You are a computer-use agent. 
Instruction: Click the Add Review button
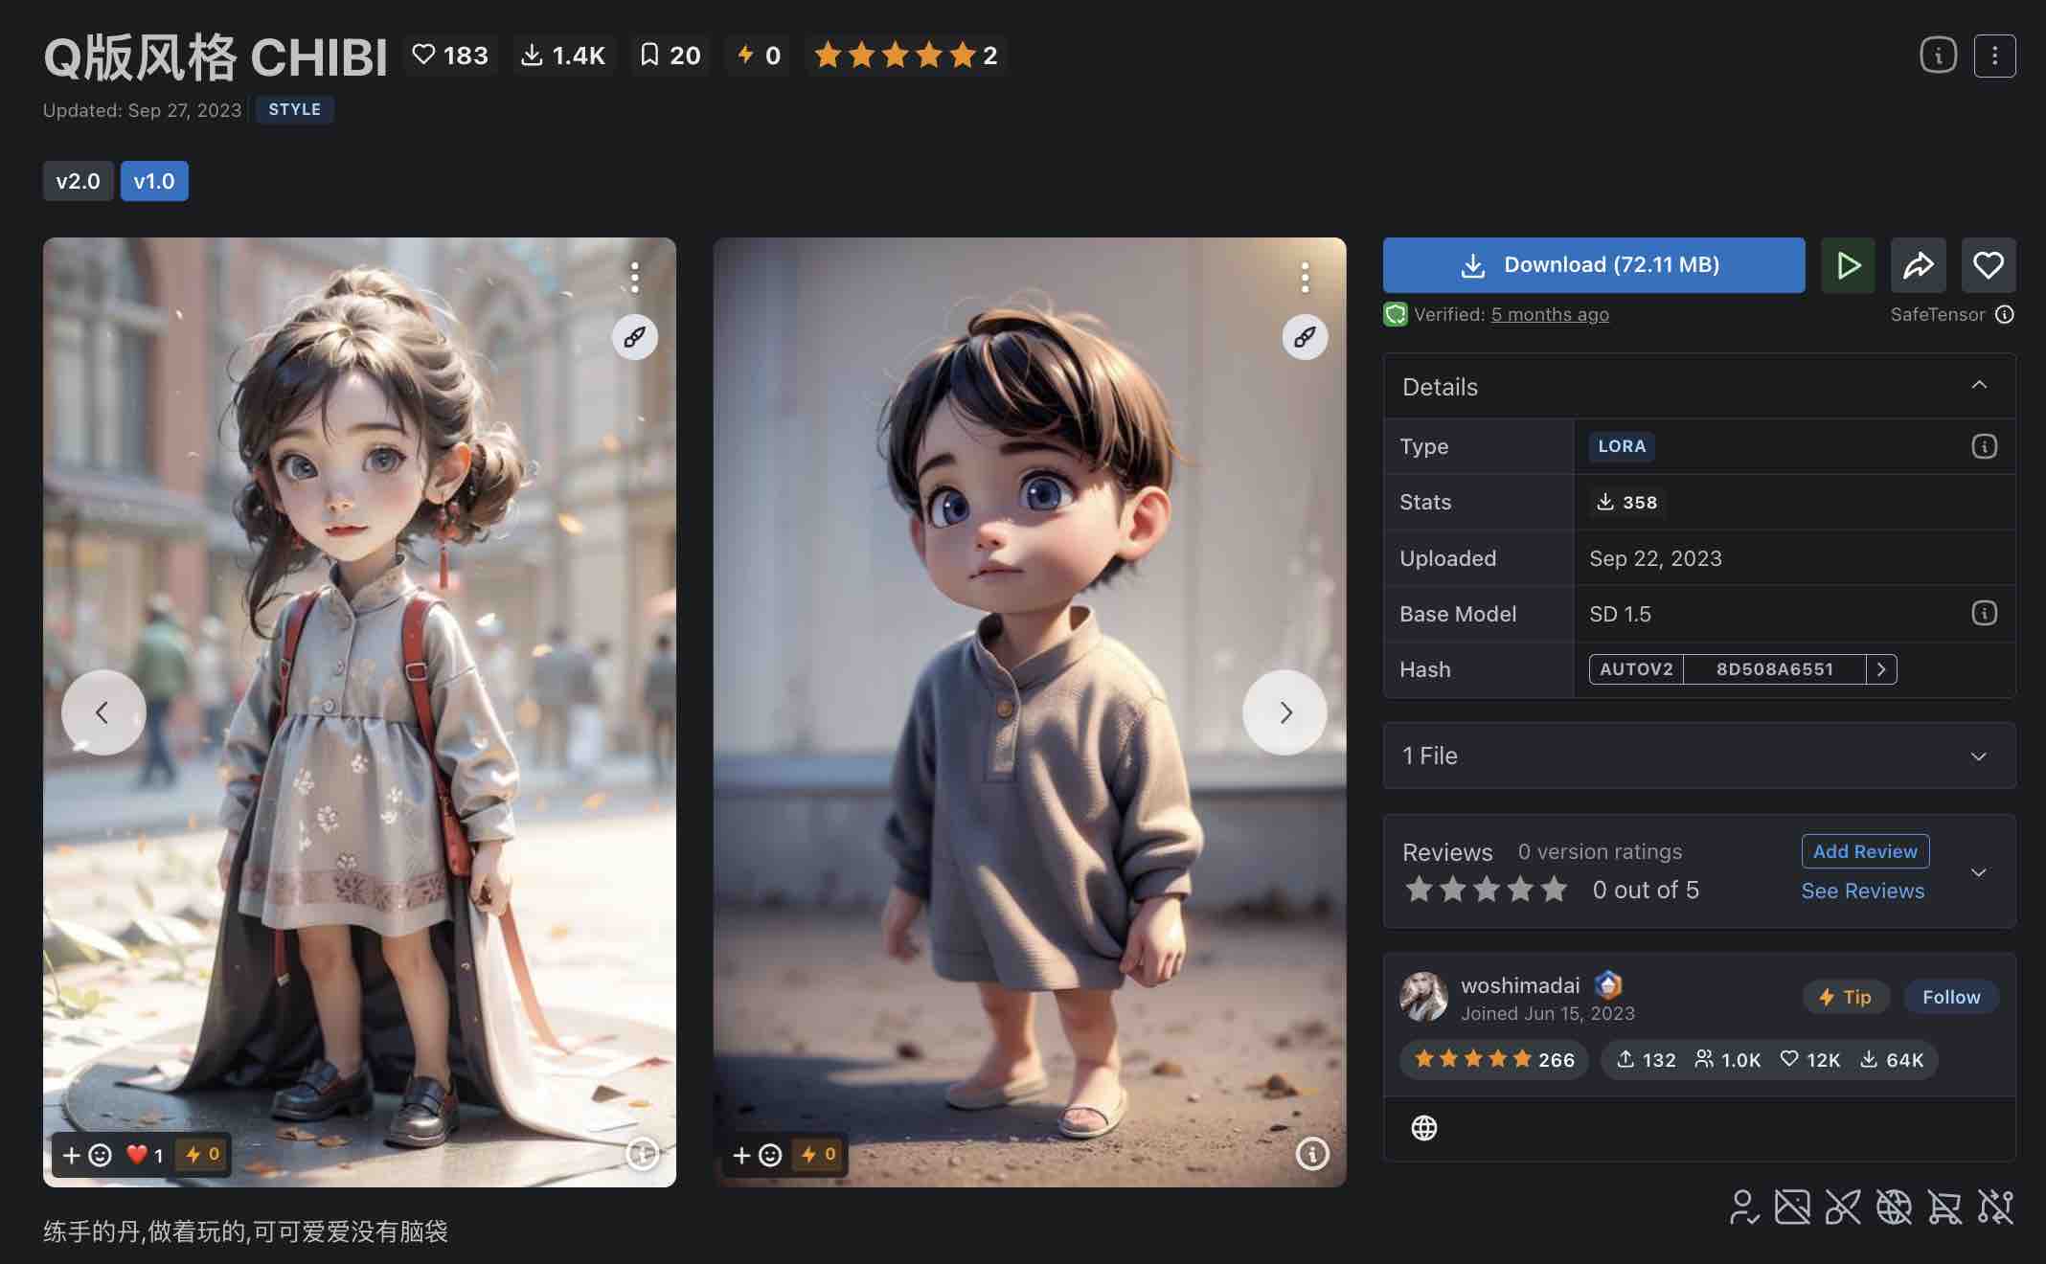[1865, 851]
